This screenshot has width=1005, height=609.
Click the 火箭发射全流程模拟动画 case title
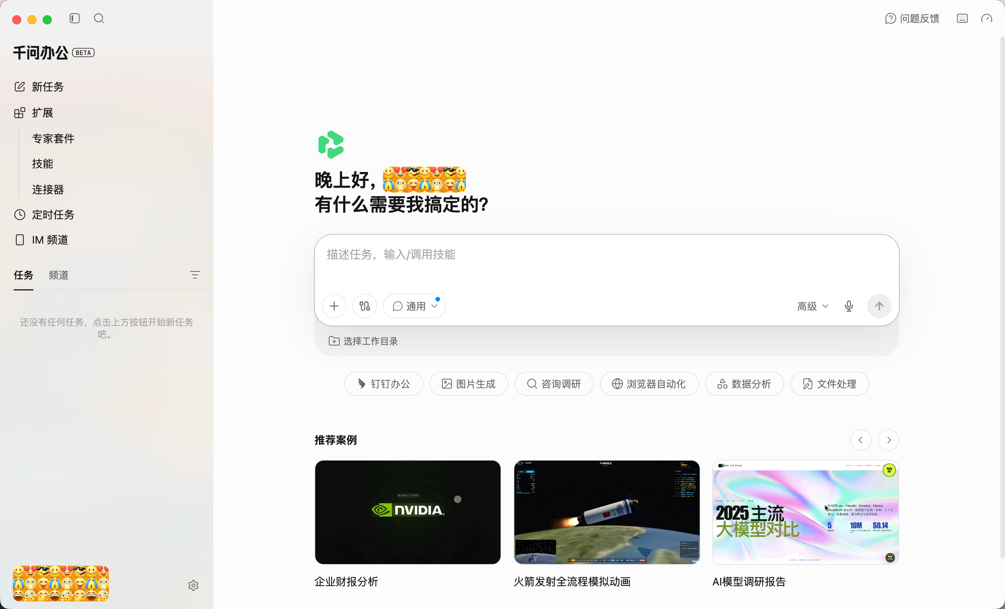(572, 581)
